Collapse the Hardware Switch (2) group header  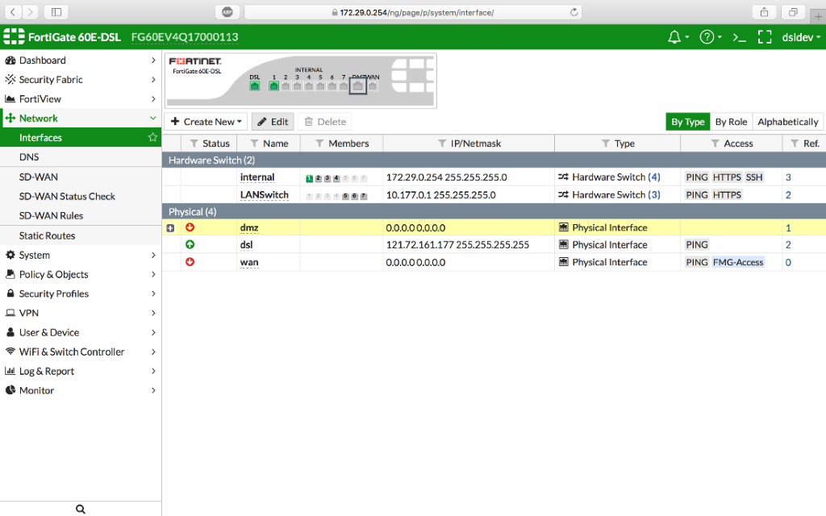(494, 160)
